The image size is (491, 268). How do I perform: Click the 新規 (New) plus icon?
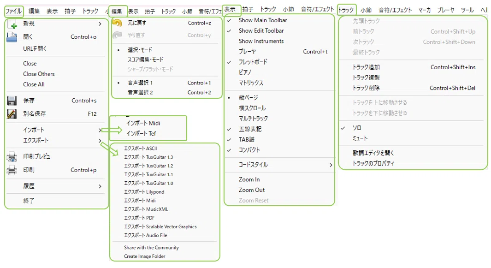[12, 24]
